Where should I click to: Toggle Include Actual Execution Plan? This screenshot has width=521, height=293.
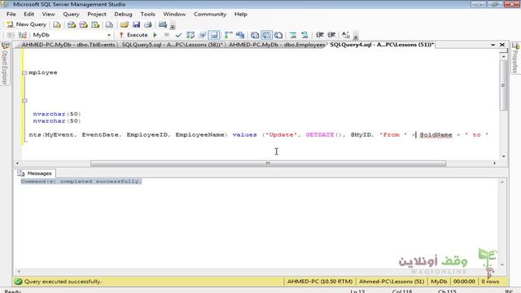point(228,35)
